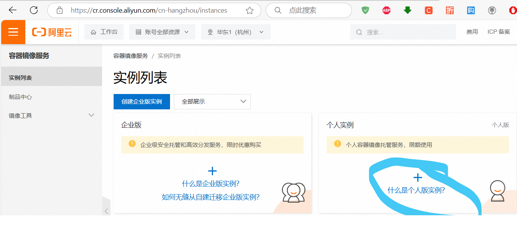Viewport: 517px width, 226px height.
Task: Click the plus icon in 企业版 card
Action: pyautogui.click(x=212, y=171)
